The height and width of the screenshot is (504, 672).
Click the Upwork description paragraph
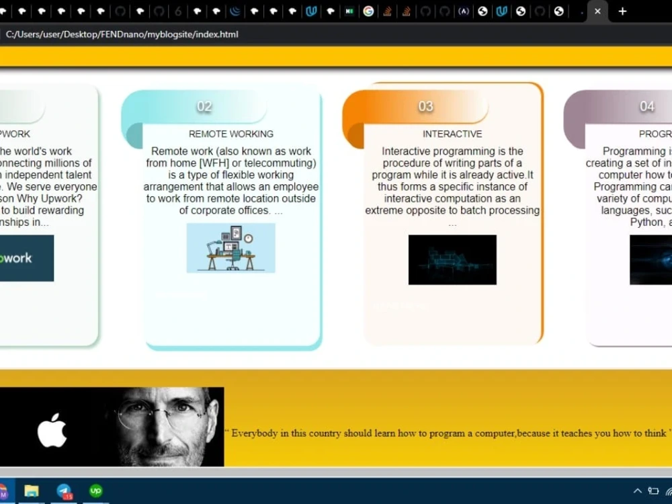tap(47, 186)
